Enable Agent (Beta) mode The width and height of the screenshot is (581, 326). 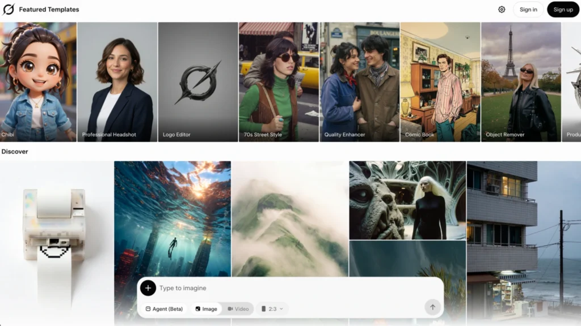click(164, 309)
